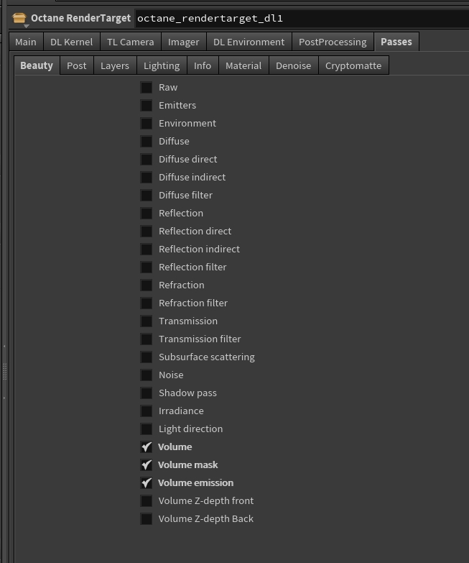
Task: Click the Octane RenderTarget label text
Action: (x=80, y=18)
